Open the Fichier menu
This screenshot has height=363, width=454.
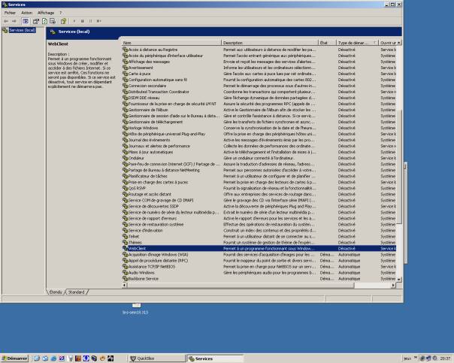tap(10, 13)
